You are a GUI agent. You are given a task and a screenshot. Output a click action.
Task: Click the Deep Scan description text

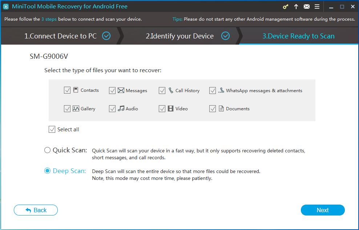click(176, 174)
